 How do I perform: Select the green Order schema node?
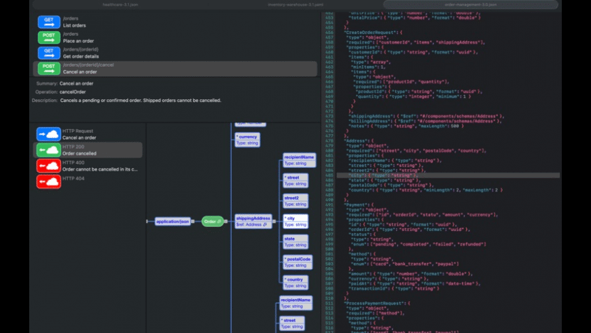click(213, 222)
